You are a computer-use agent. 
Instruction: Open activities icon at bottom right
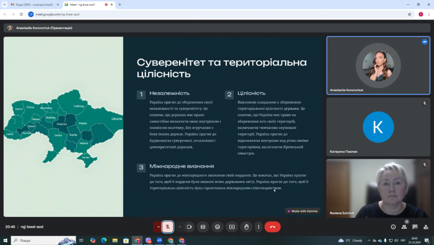(x=426, y=227)
